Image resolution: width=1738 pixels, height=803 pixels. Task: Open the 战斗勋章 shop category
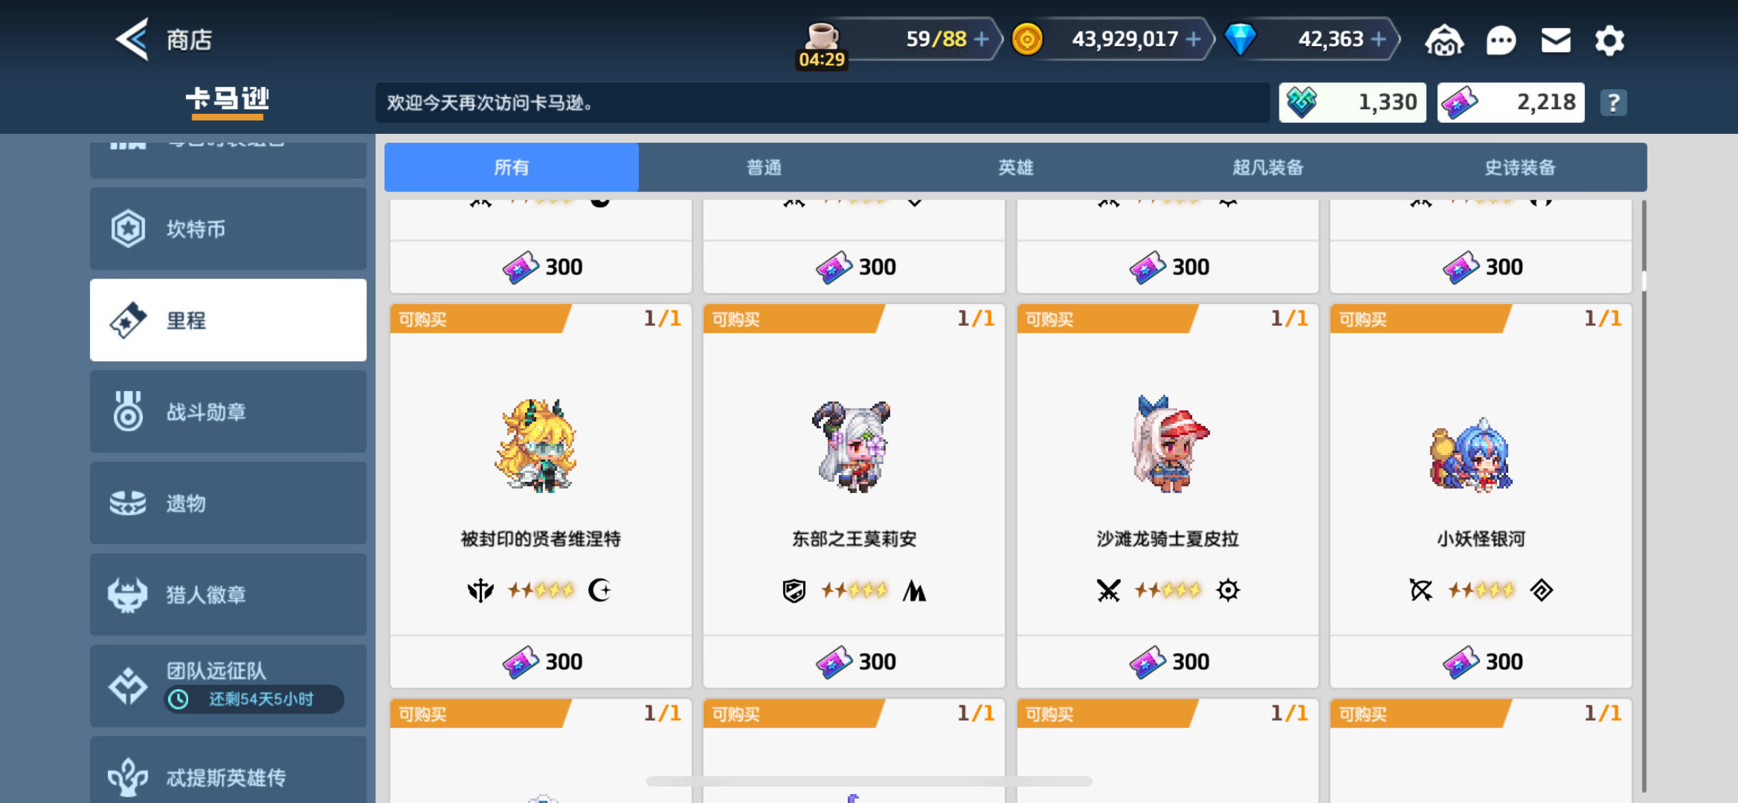(x=228, y=412)
